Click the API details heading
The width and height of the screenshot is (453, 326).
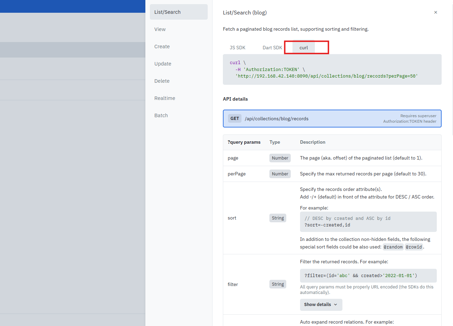click(x=235, y=99)
